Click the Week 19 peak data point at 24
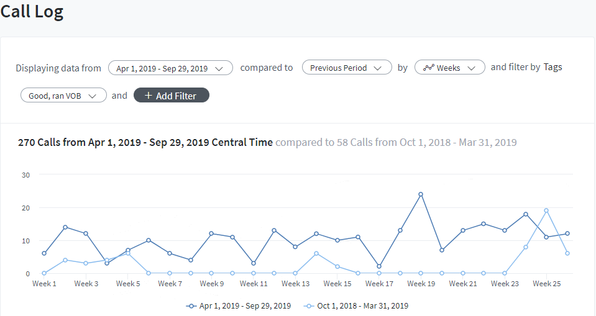 [421, 194]
